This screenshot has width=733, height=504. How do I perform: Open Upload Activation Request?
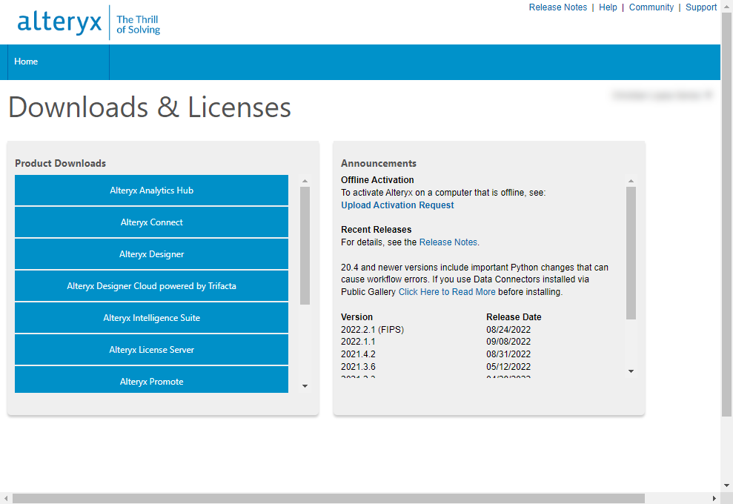point(397,205)
